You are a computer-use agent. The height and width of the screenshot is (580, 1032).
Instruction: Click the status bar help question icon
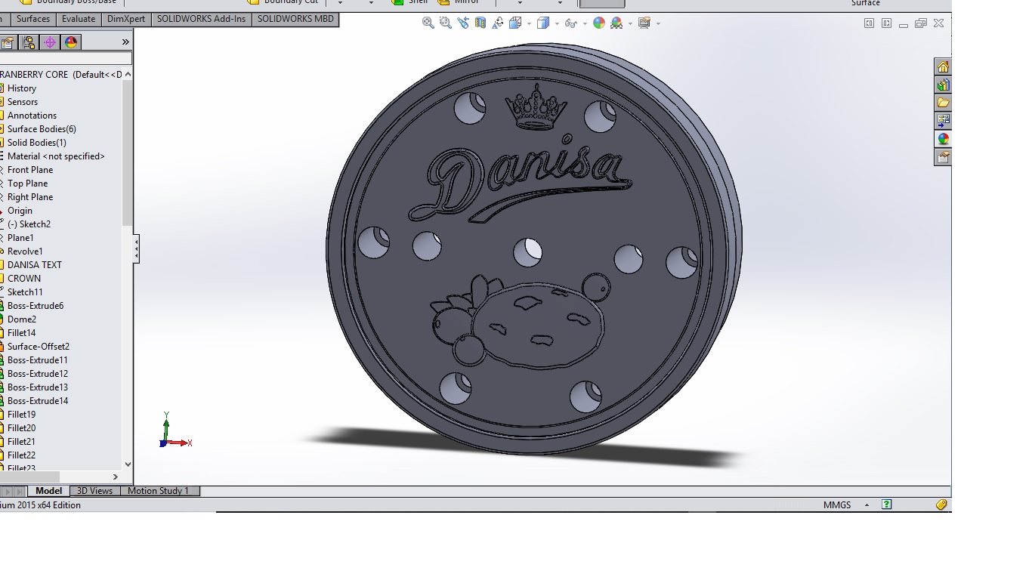coord(887,504)
